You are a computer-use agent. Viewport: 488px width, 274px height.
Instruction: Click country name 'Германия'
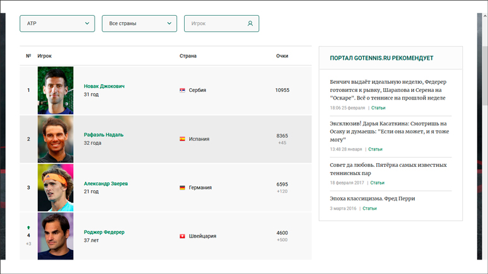click(x=200, y=188)
